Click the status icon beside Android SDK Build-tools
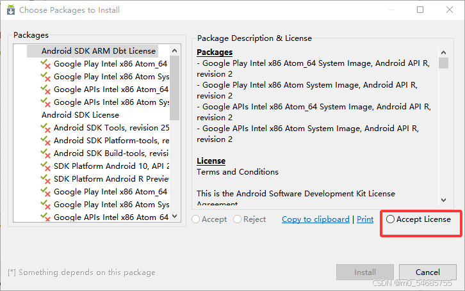Image resolution: width=465 pixels, height=291 pixels. click(45, 153)
